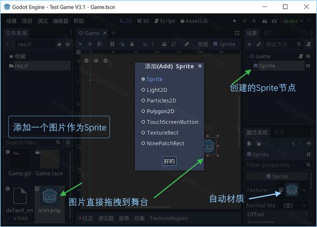Open the Texture property dropdown arrow
This screenshot has height=227, width=317.
pyautogui.click(x=304, y=190)
